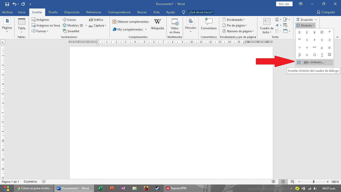The height and width of the screenshot is (192, 341).
Task: Open Encabezado header options
Action: pos(235,19)
